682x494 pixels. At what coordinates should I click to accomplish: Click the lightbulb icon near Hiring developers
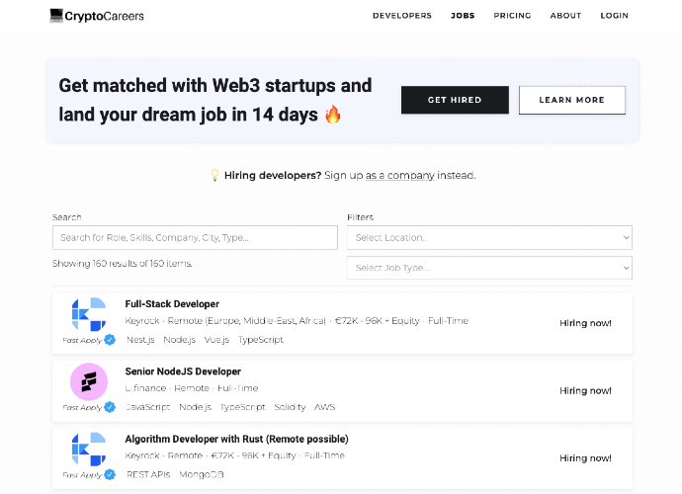[214, 175]
